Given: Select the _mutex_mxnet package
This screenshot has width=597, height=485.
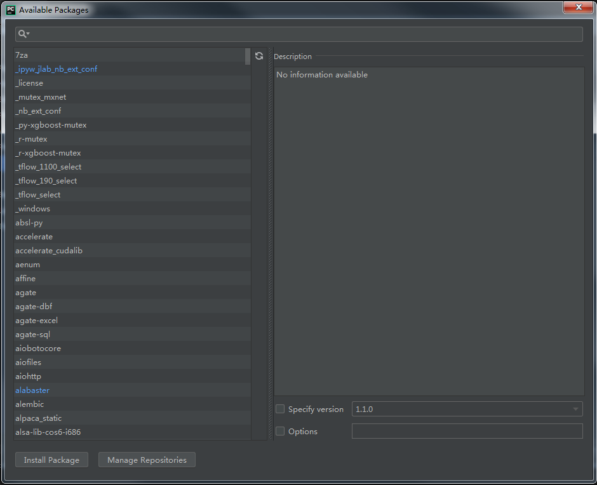Looking at the screenshot, I should (x=132, y=97).
